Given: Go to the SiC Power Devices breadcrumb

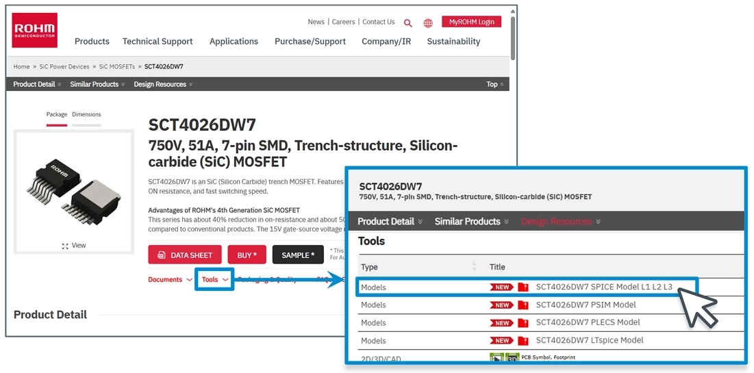Looking at the screenshot, I should pyautogui.click(x=64, y=67).
